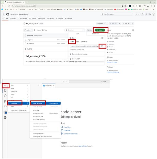Image resolution: width=157 pixels, height=159 pixels.
Task: Click Download ZIP in clone panel
Action: click(75, 59)
